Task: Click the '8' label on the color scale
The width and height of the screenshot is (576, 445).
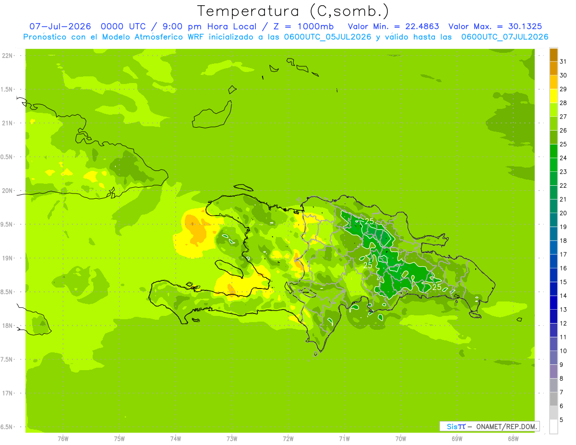Action: (562, 379)
